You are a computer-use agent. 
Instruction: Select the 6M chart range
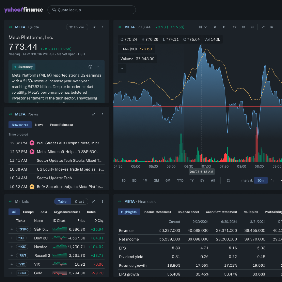point(168,180)
